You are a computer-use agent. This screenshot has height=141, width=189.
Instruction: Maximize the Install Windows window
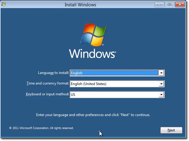click(169, 5)
